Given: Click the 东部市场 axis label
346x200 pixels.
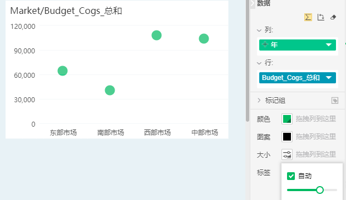Looking at the screenshot, I should click(63, 133).
